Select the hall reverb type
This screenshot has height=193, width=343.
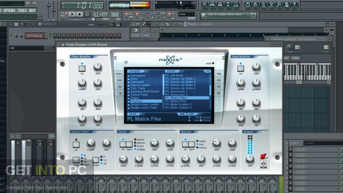pyautogui.click(x=200, y=144)
